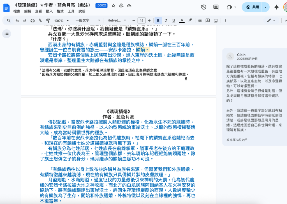Expand the 一般文字 paragraph style dropdown
Image resolution: width=287 pixels, height=204 pixels.
[88, 20]
